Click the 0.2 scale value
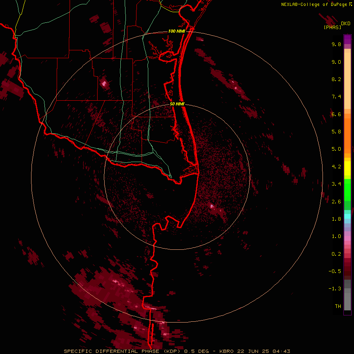 tap(336, 254)
